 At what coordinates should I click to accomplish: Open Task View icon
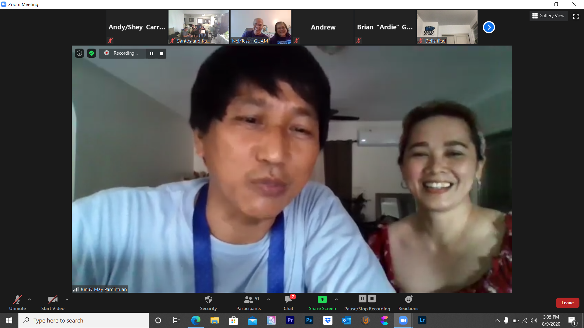(176, 320)
